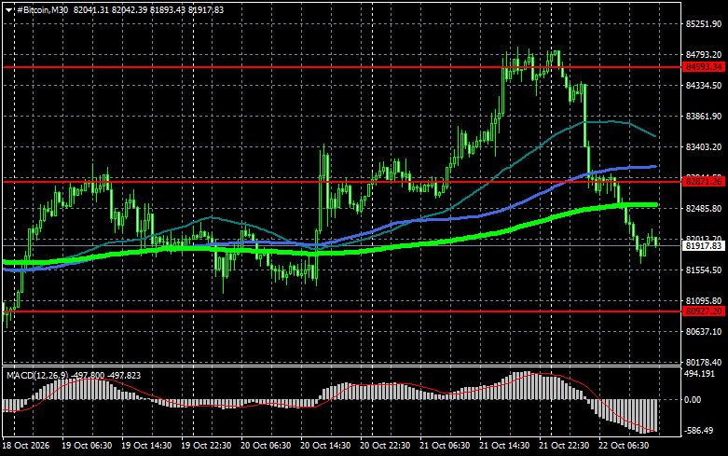
Task: Click the 19 Oct 22:30 time label
Action: pos(206,446)
